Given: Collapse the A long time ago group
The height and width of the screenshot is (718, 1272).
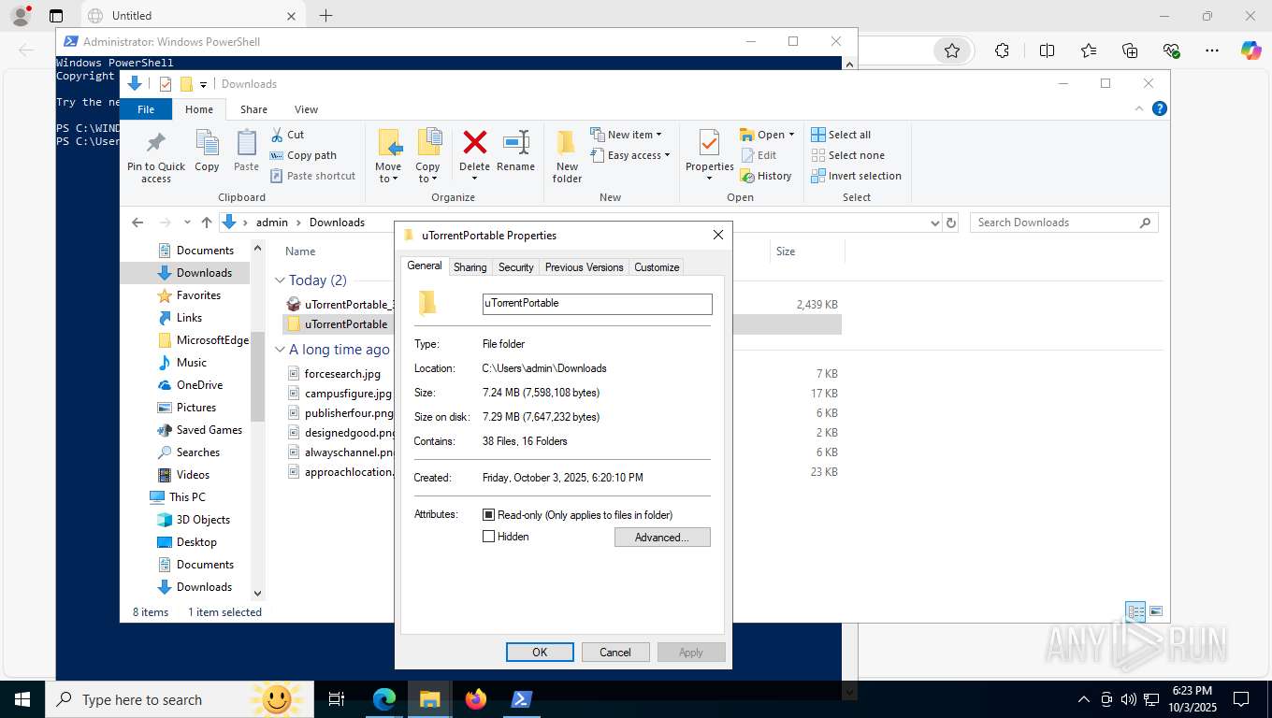Looking at the screenshot, I should pos(280,350).
